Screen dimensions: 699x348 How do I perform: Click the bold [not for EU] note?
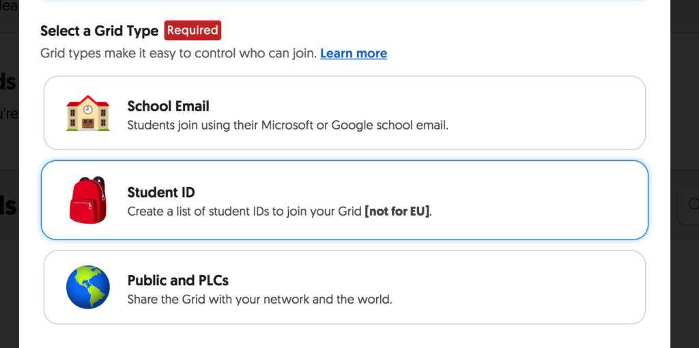coord(398,212)
